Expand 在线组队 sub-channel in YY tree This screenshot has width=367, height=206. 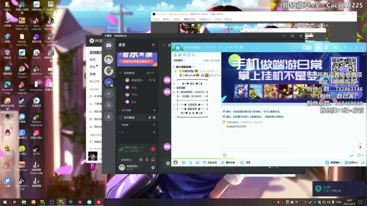tap(174, 105)
